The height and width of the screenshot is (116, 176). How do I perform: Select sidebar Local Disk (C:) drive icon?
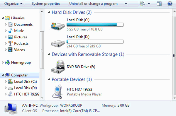[10, 81]
